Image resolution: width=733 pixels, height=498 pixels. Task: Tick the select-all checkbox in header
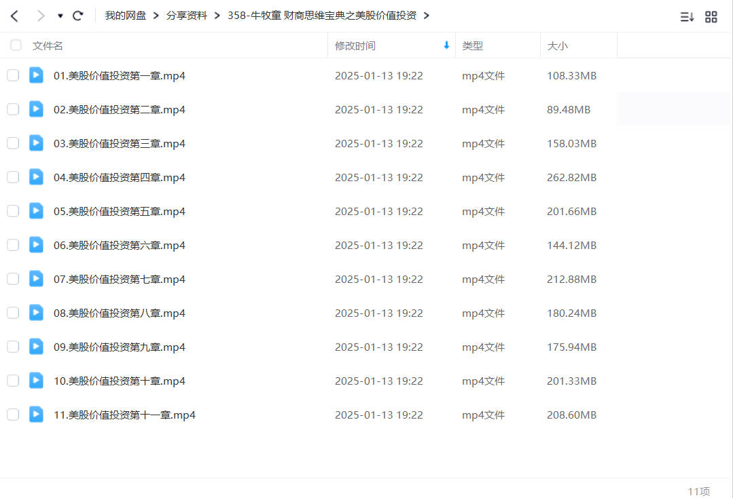pyautogui.click(x=16, y=45)
